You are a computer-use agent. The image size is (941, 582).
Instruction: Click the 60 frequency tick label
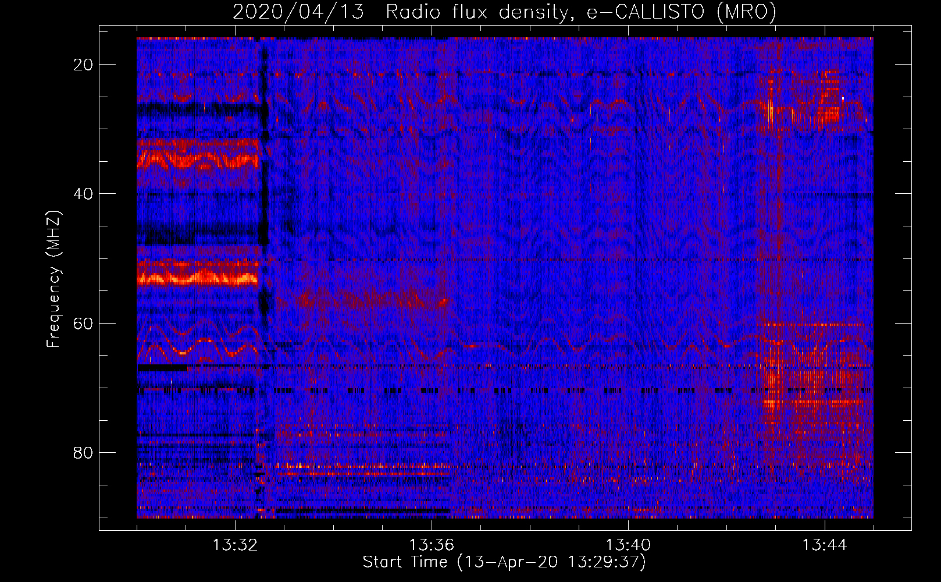pos(83,323)
